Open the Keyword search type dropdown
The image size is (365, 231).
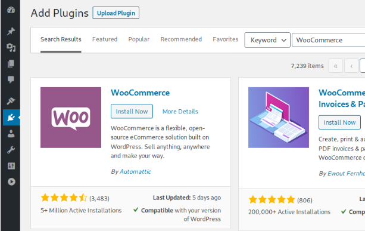pyautogui.click(x=267, y=40)
